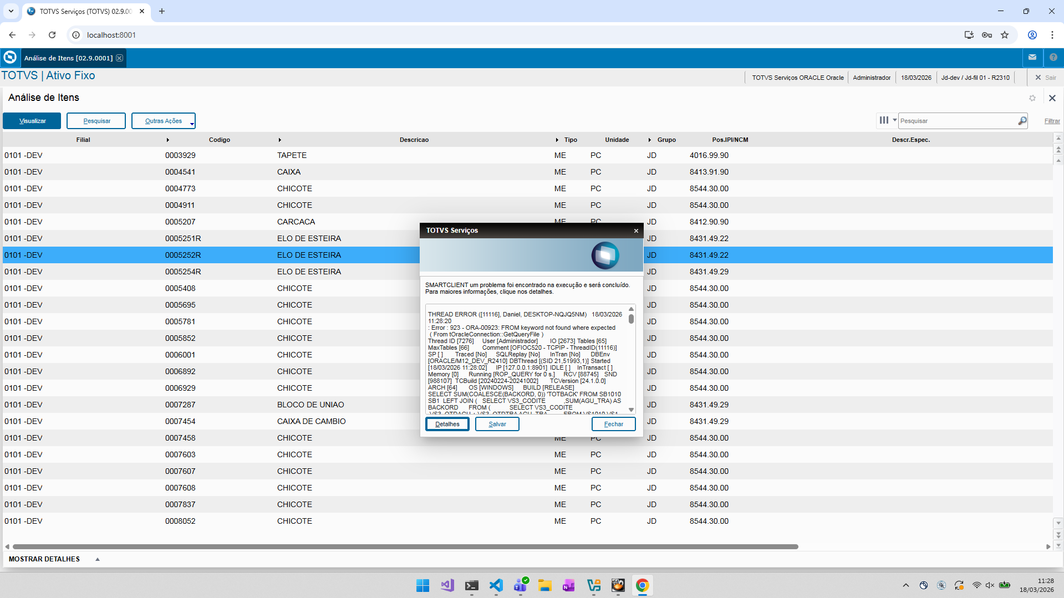Image resolution: width=1064 pixels, height=598 pixels.
Task: Click the bookmark star icon in the address bar
Action: click(1005, 35)
